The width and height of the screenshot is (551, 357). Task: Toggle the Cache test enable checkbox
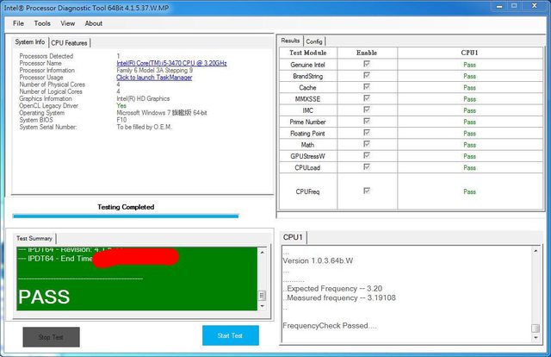(367, 87)
